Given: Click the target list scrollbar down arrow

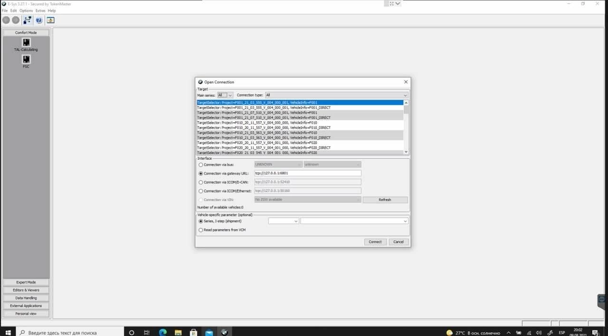Looking at the screenshot, I should tap(406, 152).
